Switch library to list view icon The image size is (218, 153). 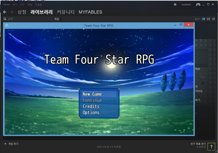point(208,19)
